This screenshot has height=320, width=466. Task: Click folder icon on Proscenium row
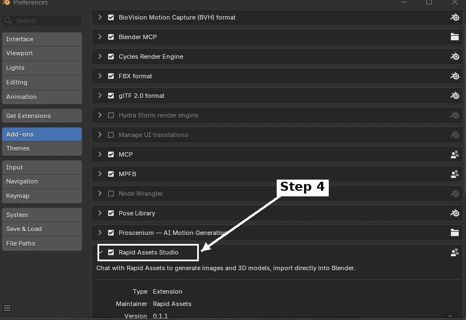[x=454, y=233]
